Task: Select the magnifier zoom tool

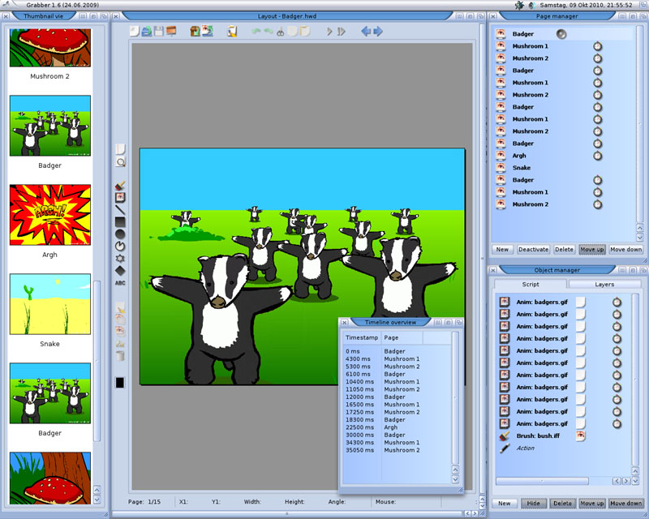Action: (120, 162)
